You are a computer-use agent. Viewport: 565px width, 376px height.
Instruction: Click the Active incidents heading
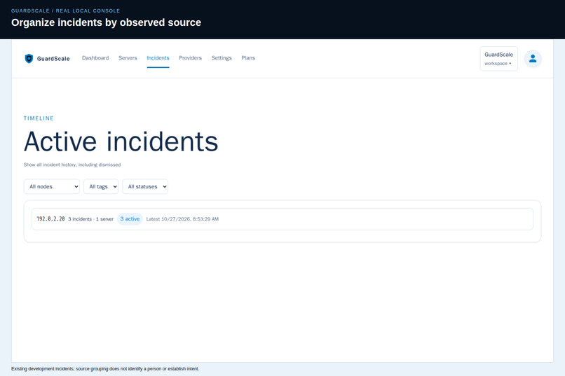[121, 141]
